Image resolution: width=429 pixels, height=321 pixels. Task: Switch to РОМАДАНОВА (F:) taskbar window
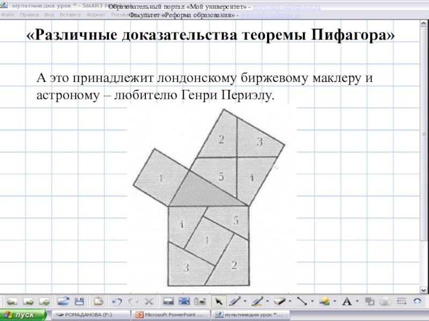(91, 315)
